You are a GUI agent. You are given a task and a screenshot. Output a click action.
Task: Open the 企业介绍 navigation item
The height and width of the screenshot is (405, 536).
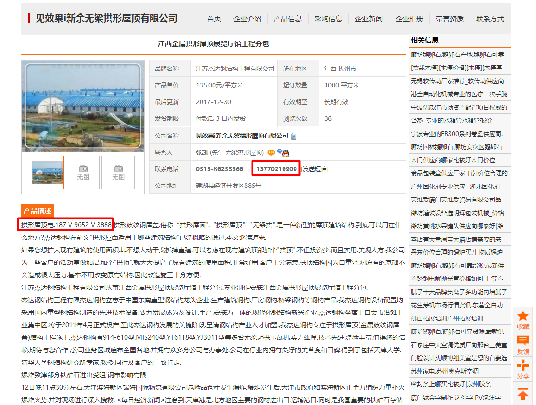click(247, 19)
